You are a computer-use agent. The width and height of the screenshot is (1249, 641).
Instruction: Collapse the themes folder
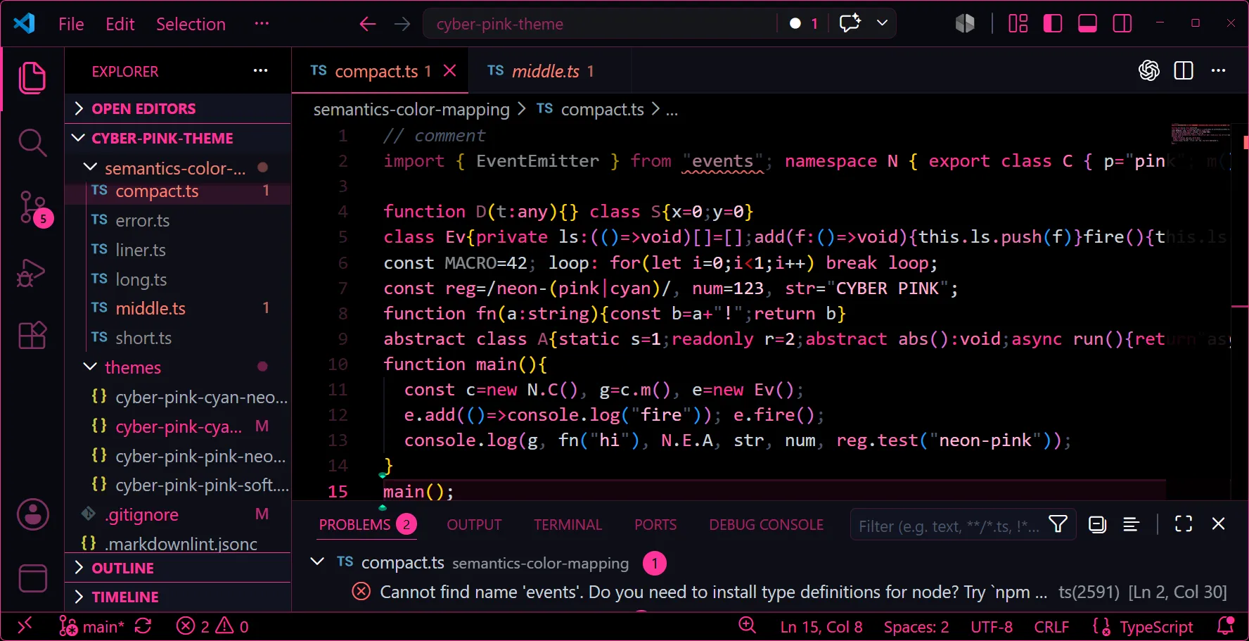click(178, 367)
